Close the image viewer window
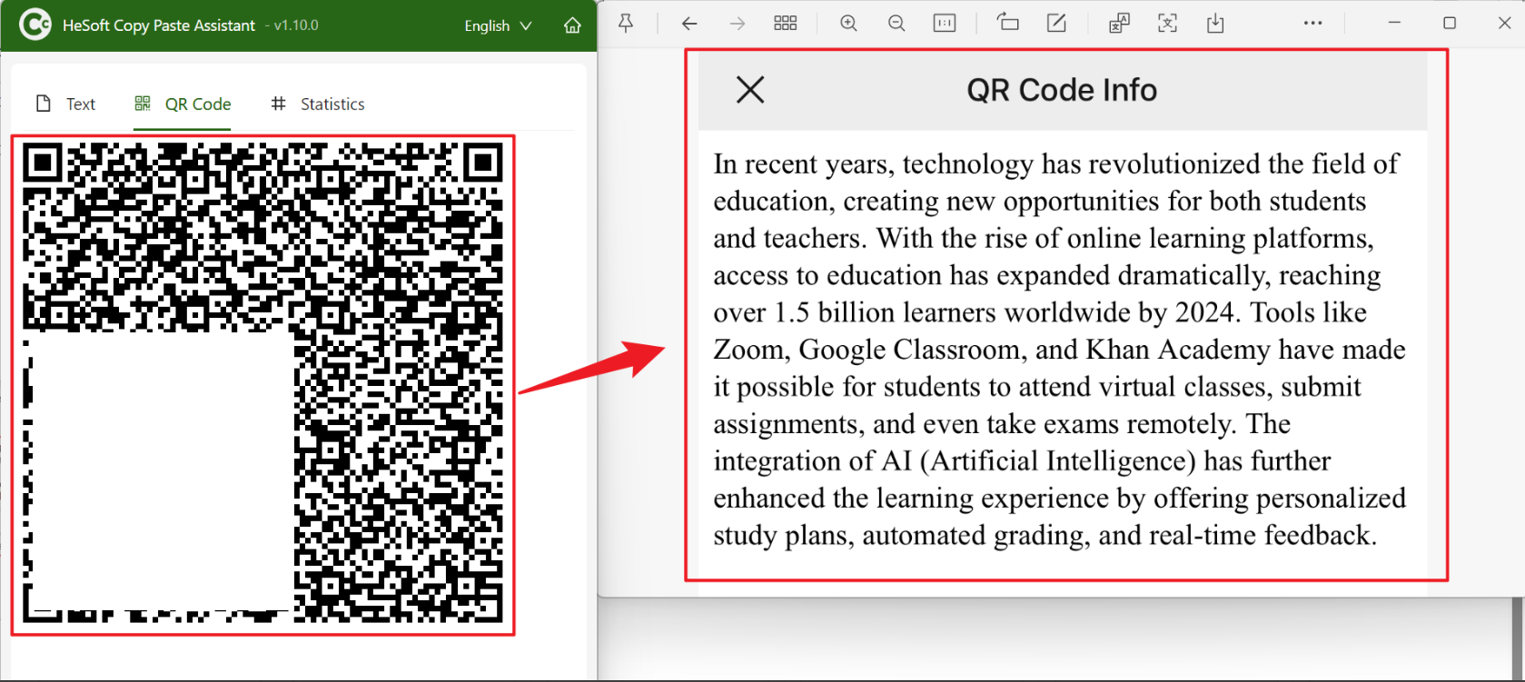 pyautogui.click(x=1504, y=23)
